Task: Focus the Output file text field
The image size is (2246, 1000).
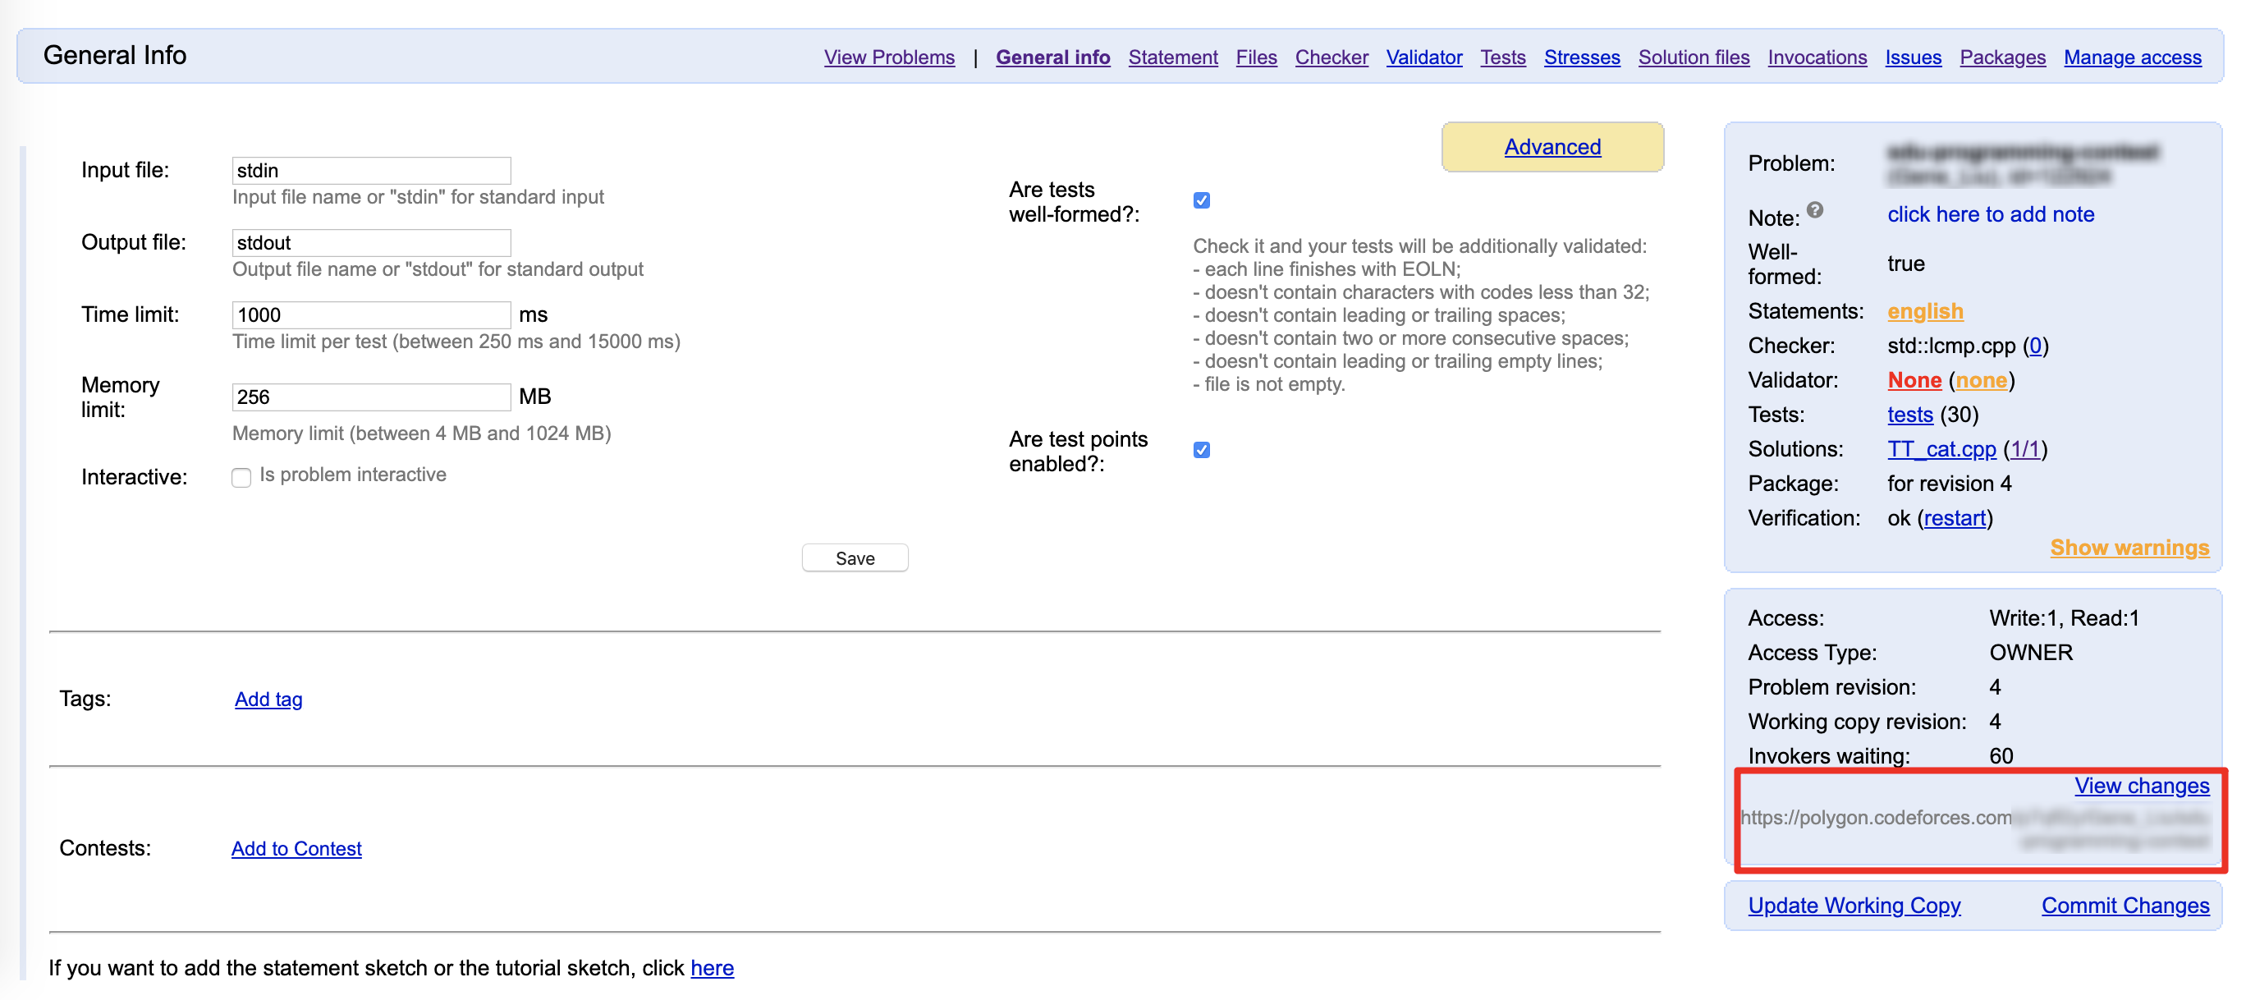Action: click(x=371, y=242)
